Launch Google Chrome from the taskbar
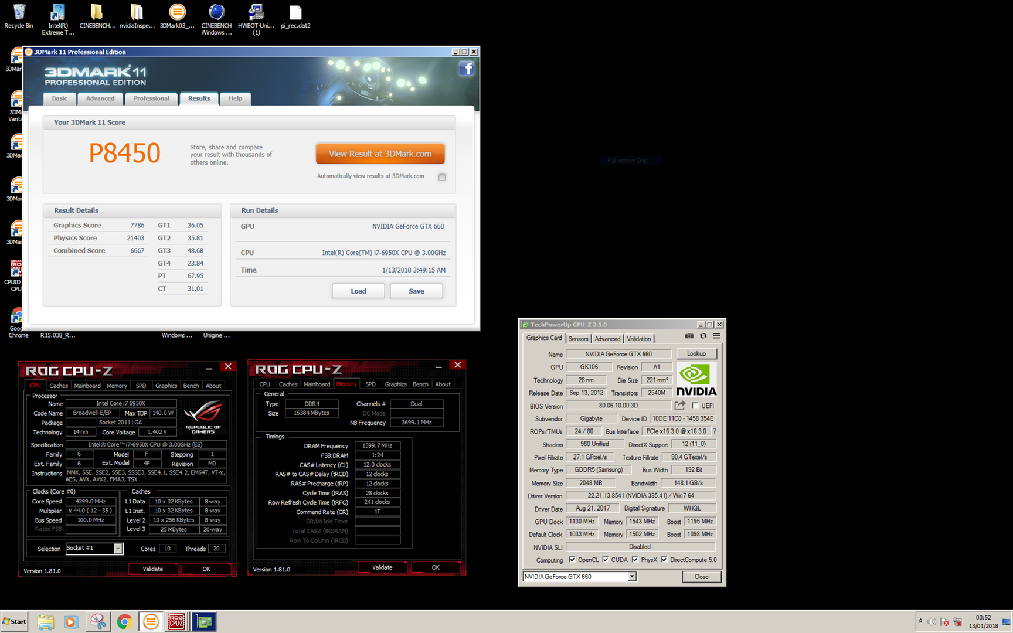This screenshot has width=1013, height=633. 124,622
